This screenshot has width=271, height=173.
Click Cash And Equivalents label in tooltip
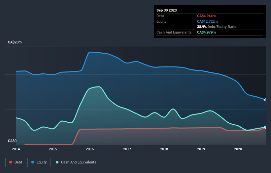pyautogui.click(x=174, y=32)
